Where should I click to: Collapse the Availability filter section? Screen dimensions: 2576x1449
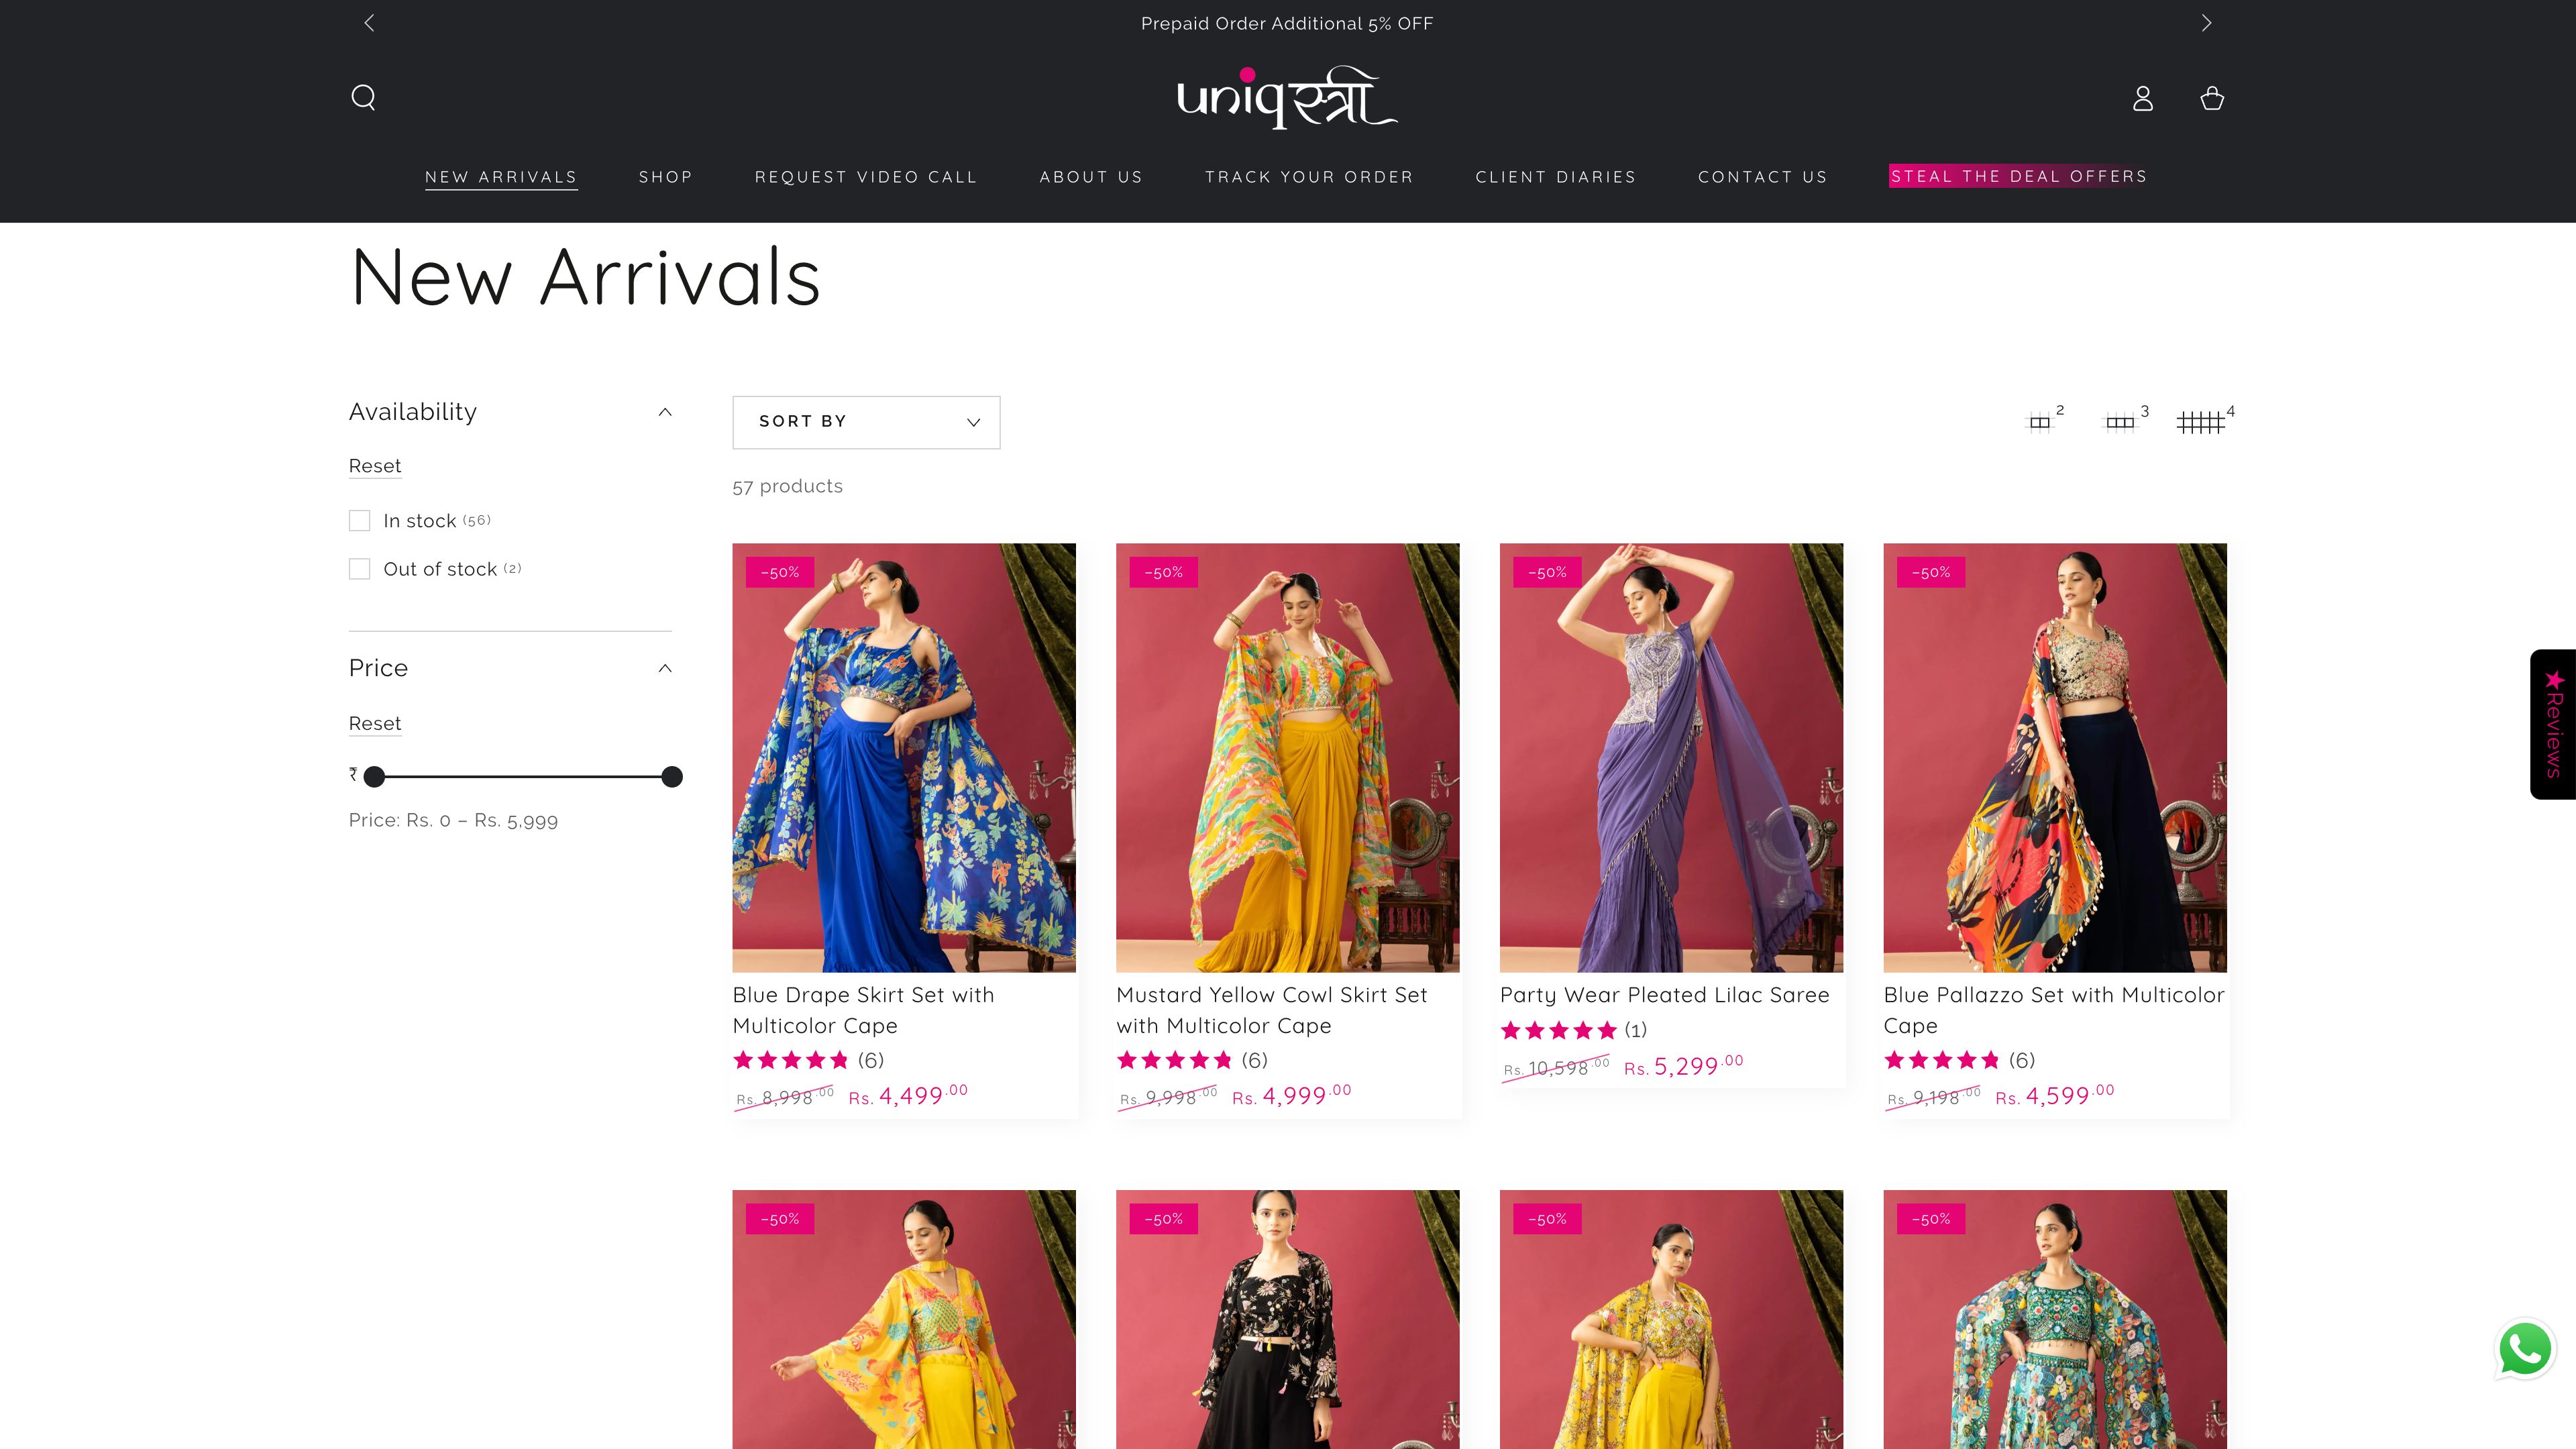pyautogui.click(x=665, y=411)
